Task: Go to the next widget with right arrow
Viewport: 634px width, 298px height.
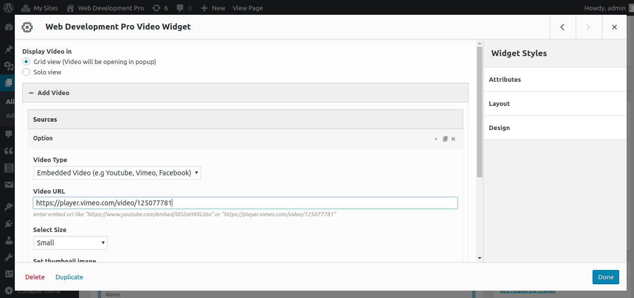Action: tap(589, 27)
